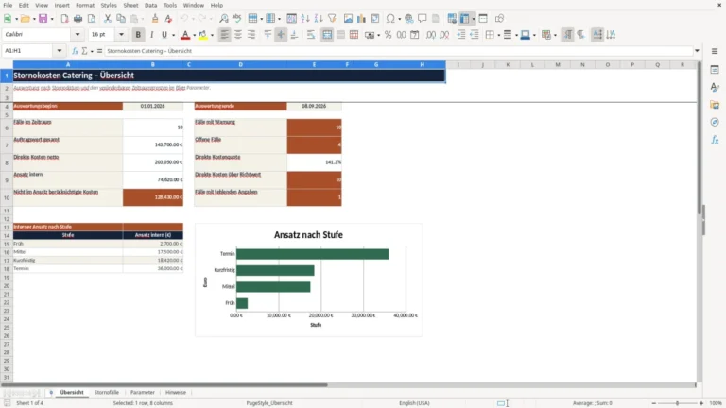Open Find and Replace icon
726x408 pixels.
224,19
